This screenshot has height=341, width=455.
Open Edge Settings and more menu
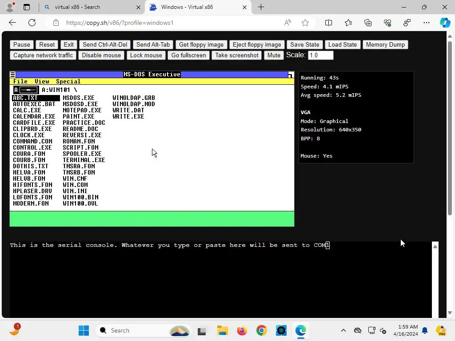point(426,23)
